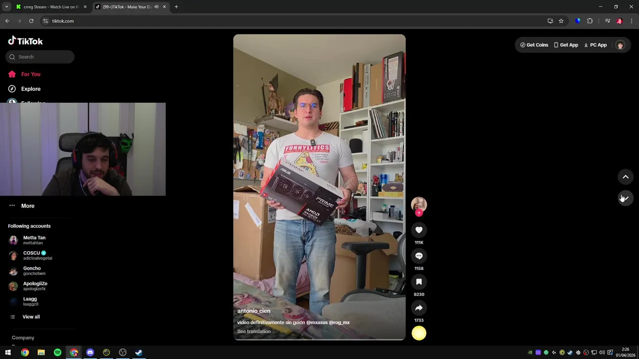Open the For You feed
The width and height of the screenshot is (639, 359).
30,74
